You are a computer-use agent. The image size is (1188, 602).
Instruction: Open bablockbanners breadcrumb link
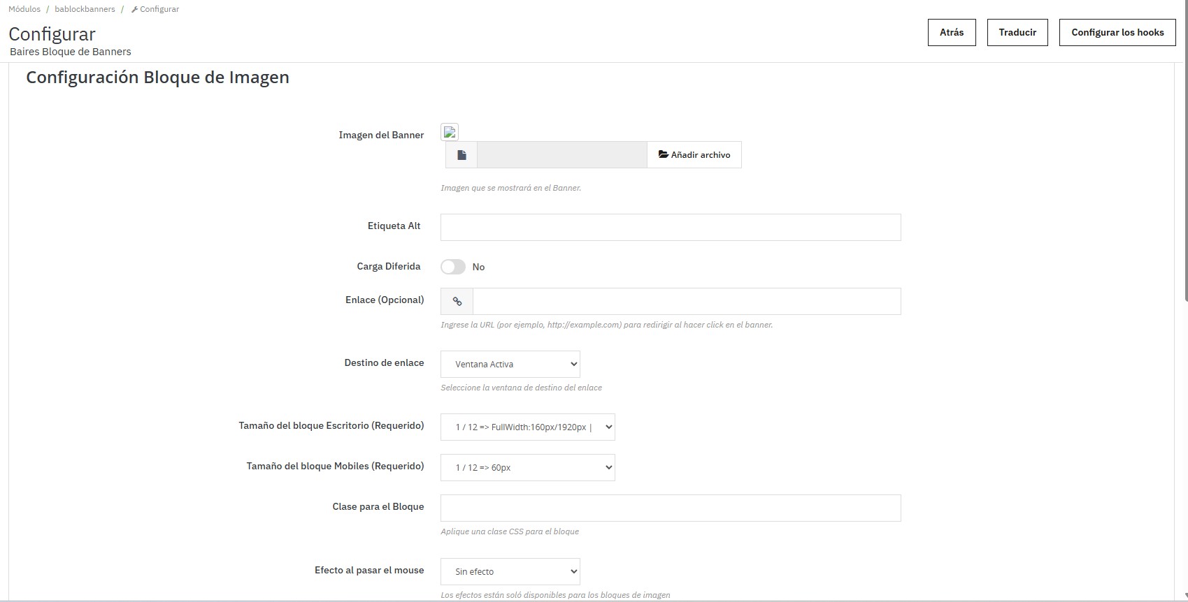pos(85,9)
